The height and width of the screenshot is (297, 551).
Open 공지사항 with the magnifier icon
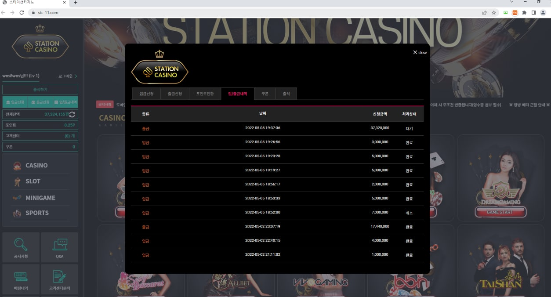[x=21, y=247]
